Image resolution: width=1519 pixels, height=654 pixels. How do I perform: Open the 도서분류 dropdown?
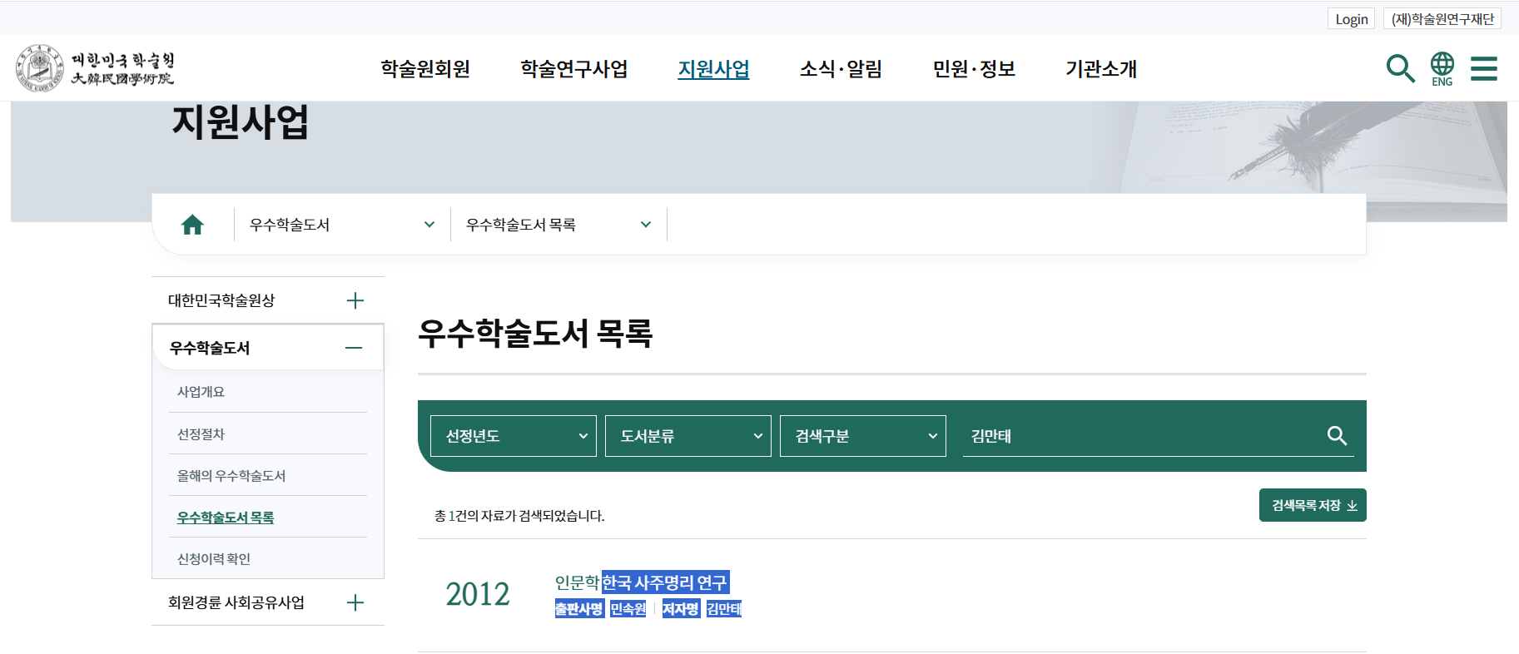[688, 436]
